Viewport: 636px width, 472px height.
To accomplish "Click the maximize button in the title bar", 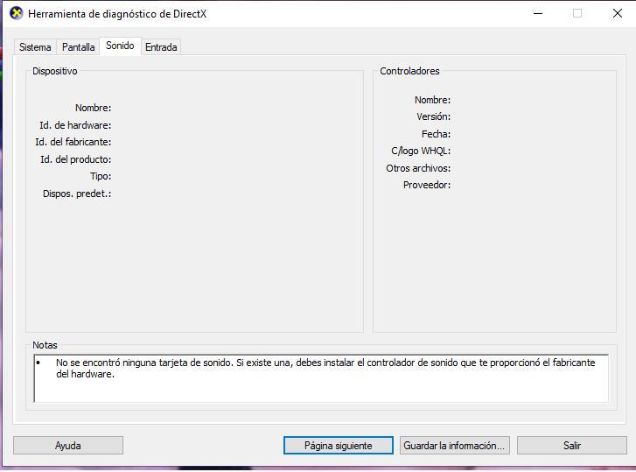I will point(577,13).
